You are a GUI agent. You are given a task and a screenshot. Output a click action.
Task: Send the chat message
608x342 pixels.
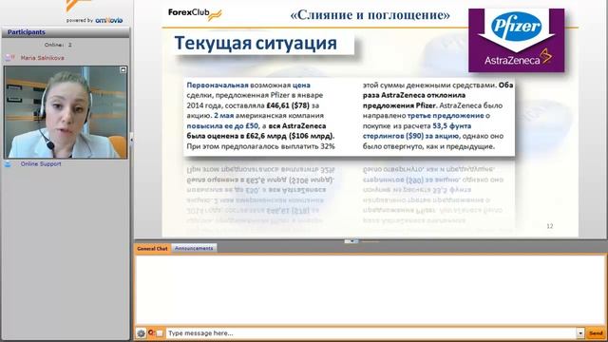(596, 333)
